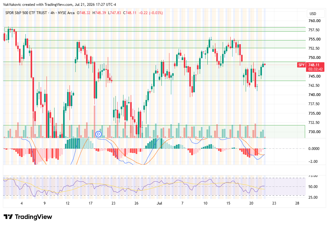Click the RSI 50.00 axis label
The width and height of the screenshot is (329, 226).
click(313, 187)
